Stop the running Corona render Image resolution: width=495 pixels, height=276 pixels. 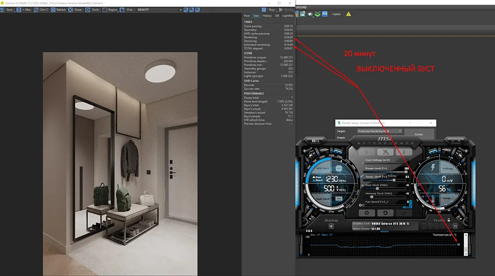[x=268, y=10]
